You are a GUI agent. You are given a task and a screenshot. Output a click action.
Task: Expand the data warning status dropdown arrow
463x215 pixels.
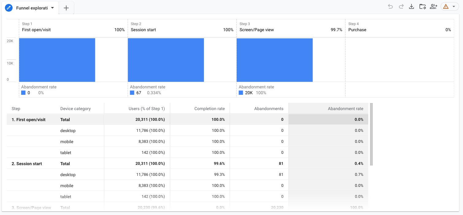(x=454, y=7)
